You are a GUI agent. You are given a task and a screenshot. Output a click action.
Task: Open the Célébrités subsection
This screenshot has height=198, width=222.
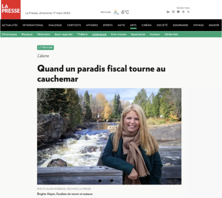click(171, 34)
